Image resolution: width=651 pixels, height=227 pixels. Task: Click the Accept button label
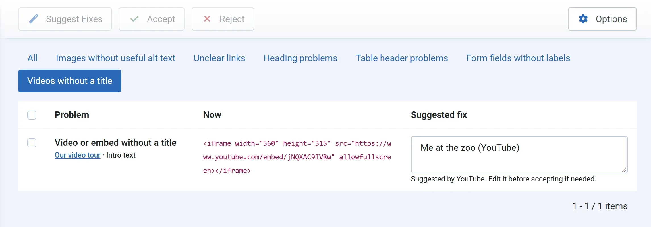pos(161,19)
